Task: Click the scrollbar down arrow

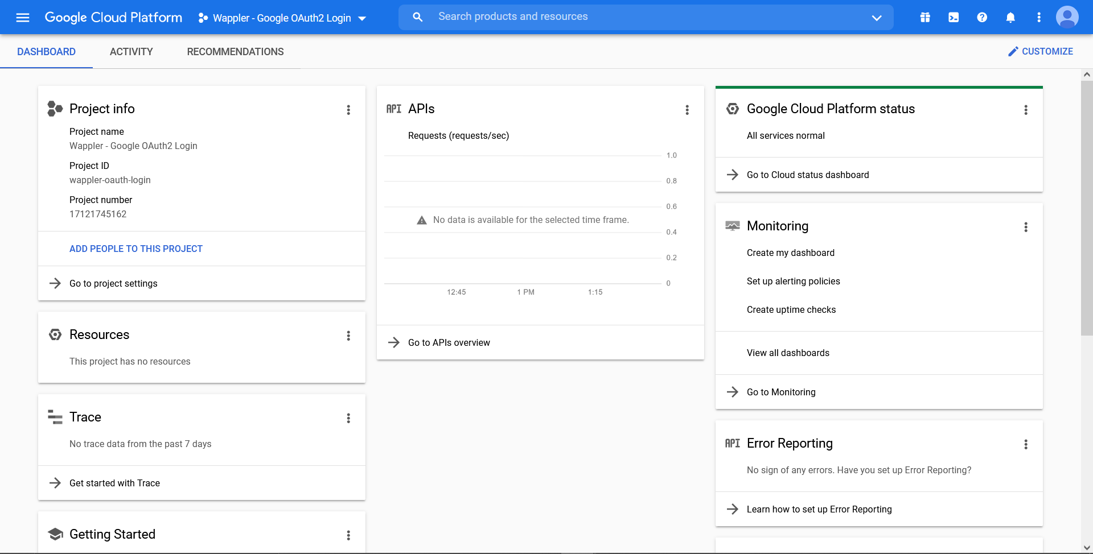Action: pyautogui.click(x=1087, y=548)
